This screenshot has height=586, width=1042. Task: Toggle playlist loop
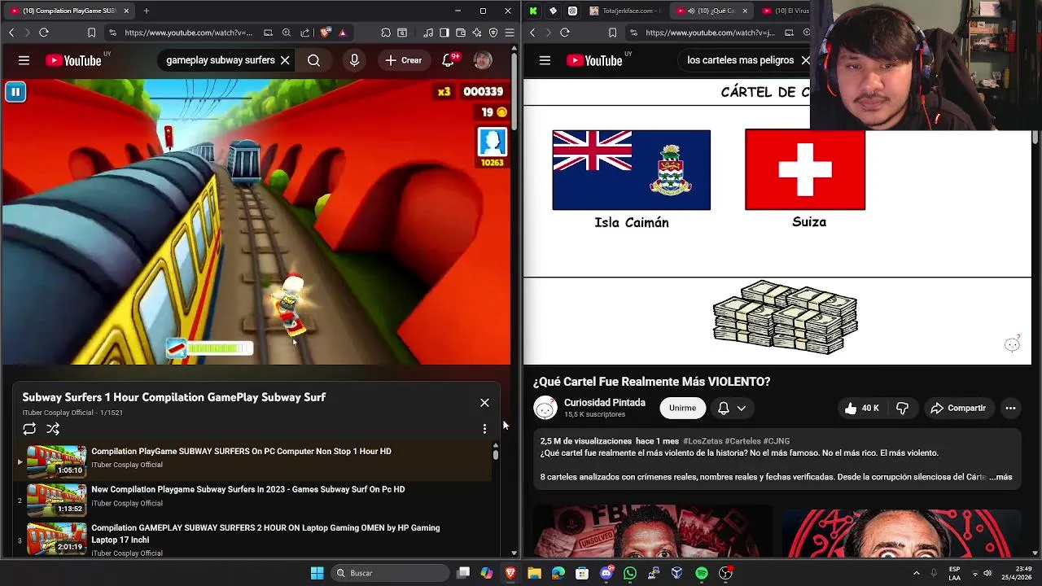point(29,429)
